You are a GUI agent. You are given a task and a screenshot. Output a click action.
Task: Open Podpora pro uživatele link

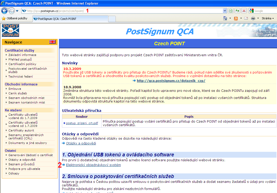tap(24, 169)
